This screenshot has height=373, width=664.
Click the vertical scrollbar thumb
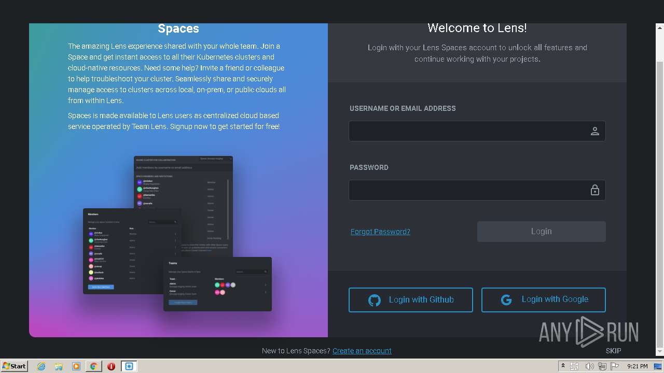[x=660, y=205]
